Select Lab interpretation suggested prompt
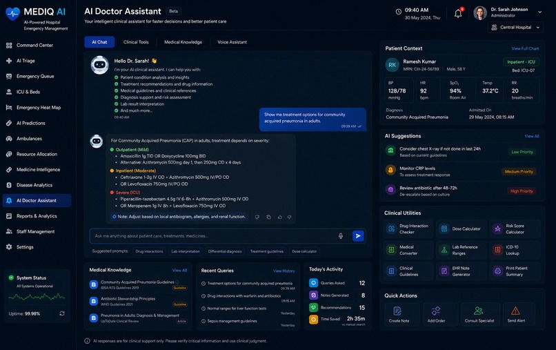 coord(186,251)
